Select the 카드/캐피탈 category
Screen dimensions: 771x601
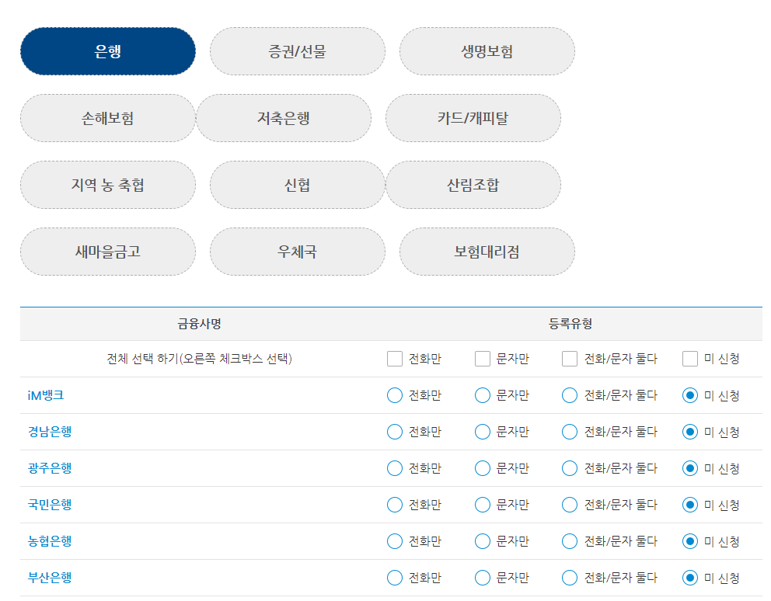click(x=475, y=117)
